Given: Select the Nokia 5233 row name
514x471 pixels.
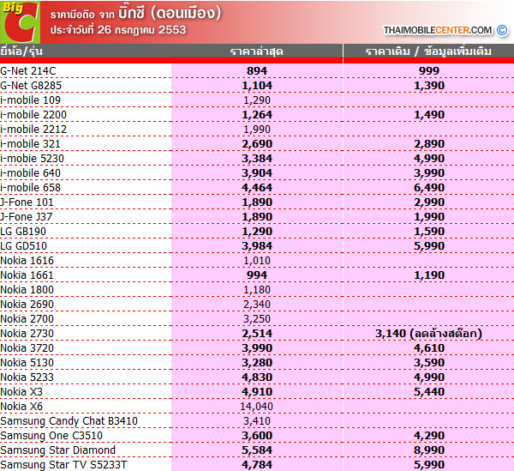Looking at the screenshot, I should [27, 377].
